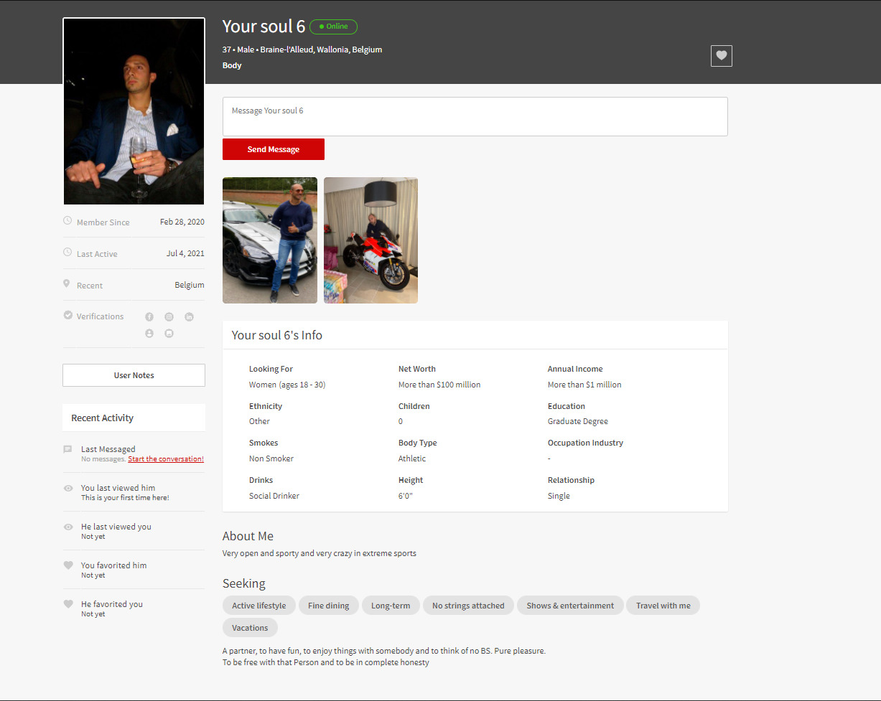Click the Facebook verification badge

[x=149, y=317]
